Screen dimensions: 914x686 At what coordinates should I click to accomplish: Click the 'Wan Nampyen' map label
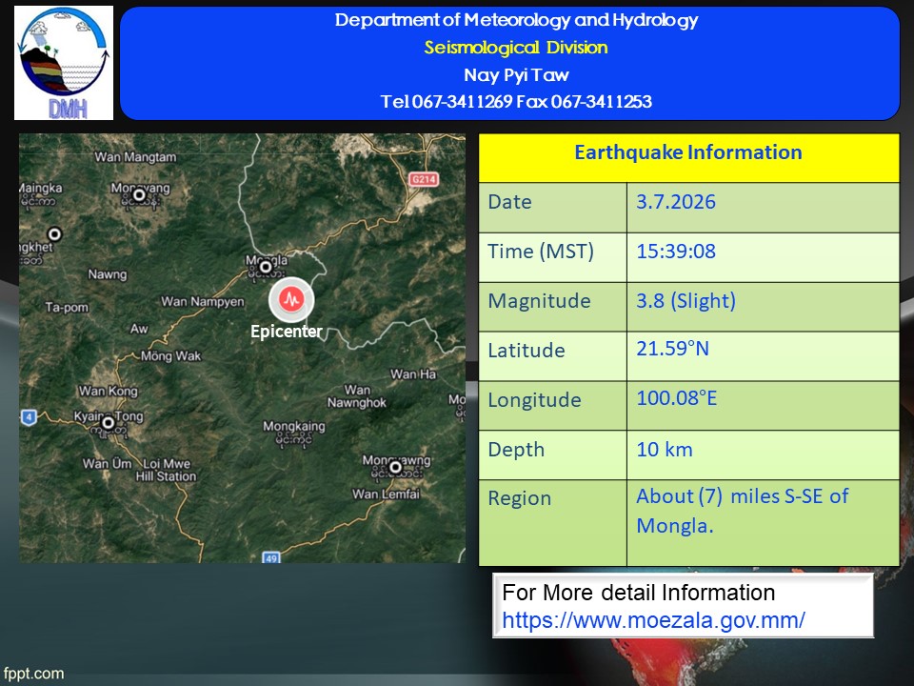click(202, 302)
